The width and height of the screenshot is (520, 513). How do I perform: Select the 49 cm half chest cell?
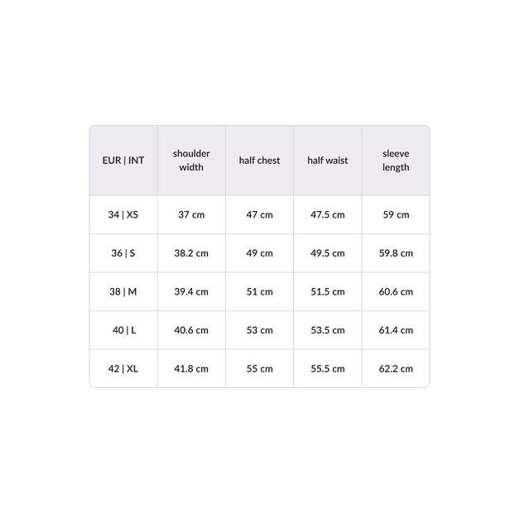[259, 253]
